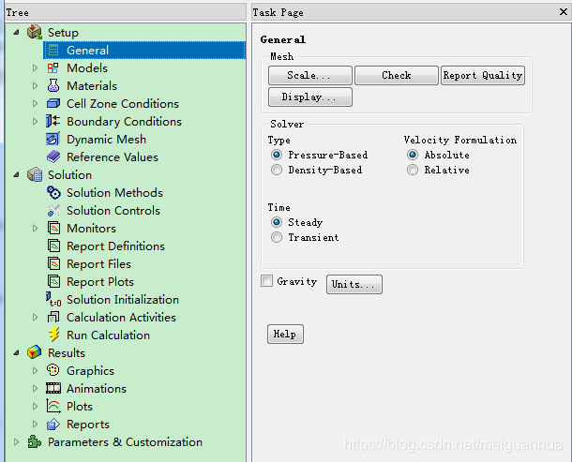Collapse the Setup tree section
572x462 pixels.
(x=17, y=33)
